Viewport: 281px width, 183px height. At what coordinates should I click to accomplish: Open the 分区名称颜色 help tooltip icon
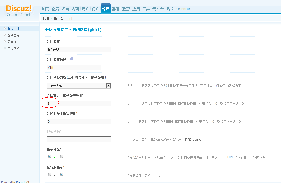click(x=72, y=59)
